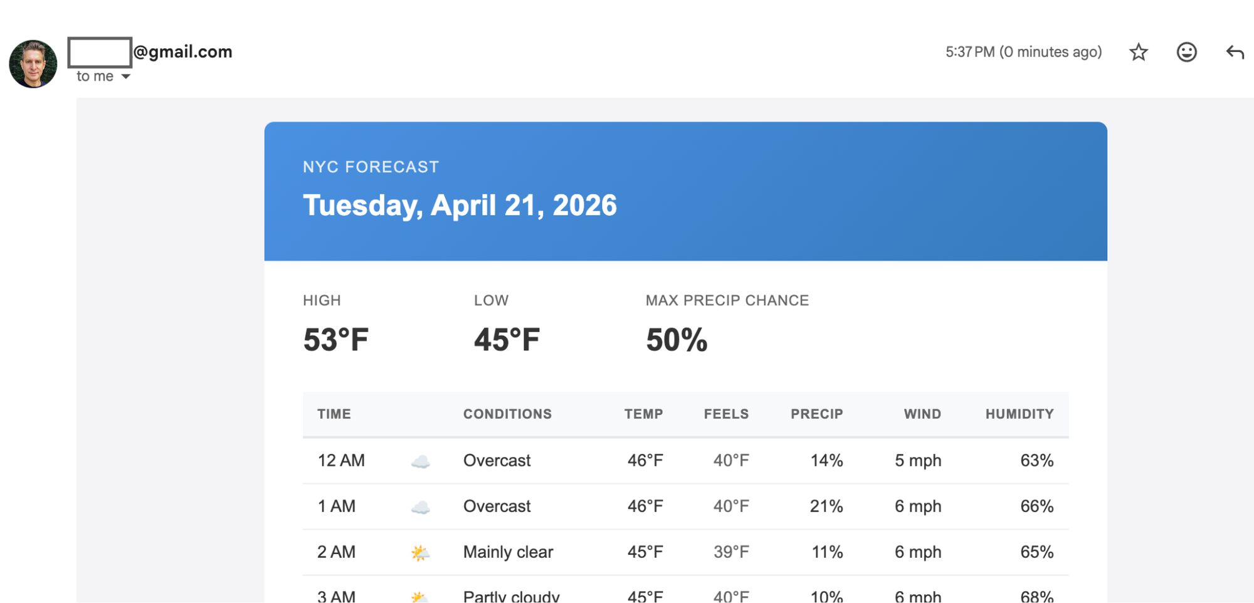
Task: Click the TIME column header
Action: click(334, 414)
